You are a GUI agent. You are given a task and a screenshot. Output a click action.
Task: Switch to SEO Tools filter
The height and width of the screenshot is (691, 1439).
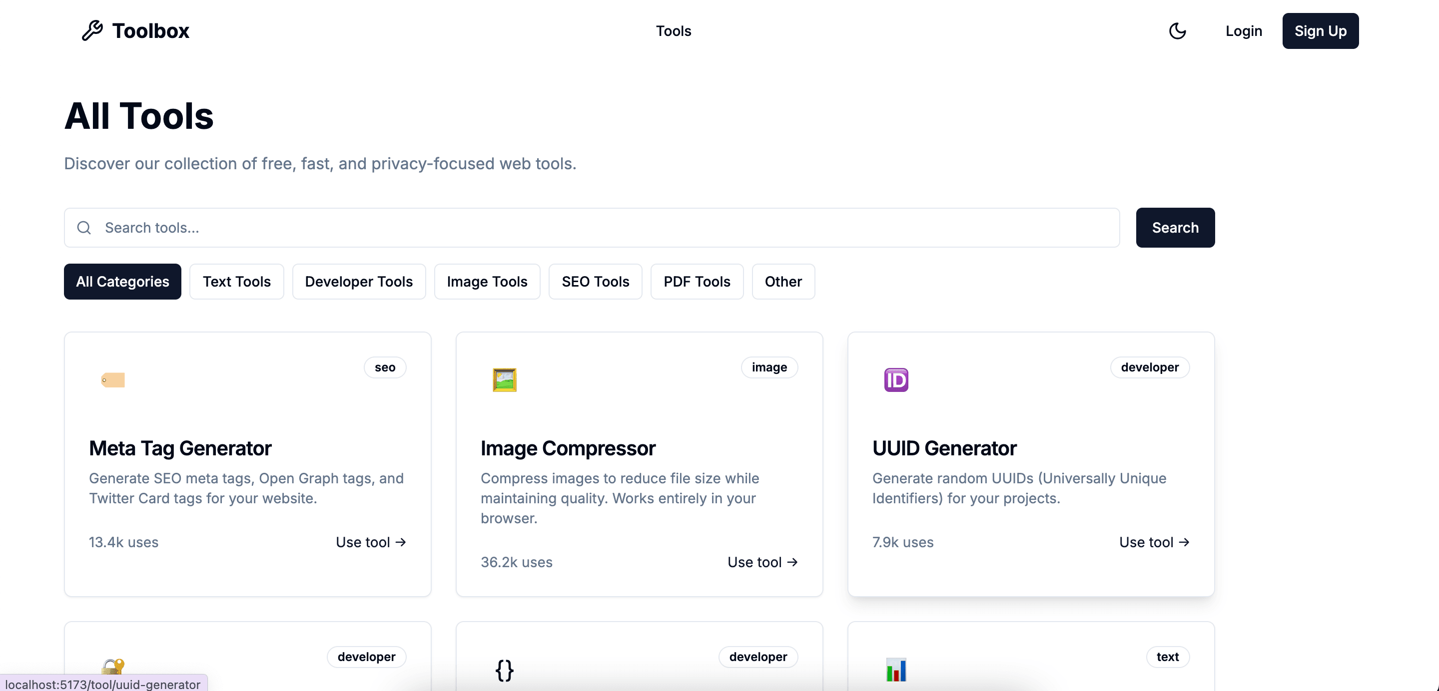point(595,282)
